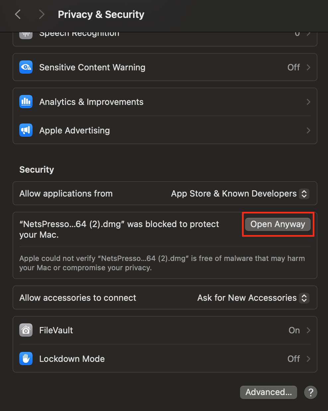Go forward with the right arrow
328x411 pixels.
41,14
